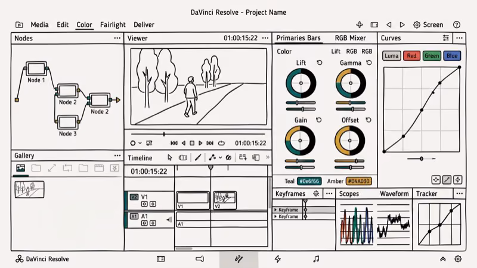Screen dimensions: 477x268
Task: Select the Node 3 node
Action: tap(67, 122)
